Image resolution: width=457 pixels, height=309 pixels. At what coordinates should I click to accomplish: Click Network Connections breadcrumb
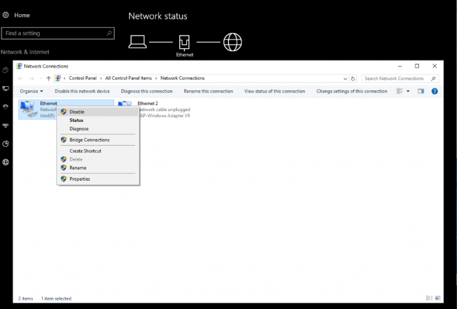click(183, 78)
